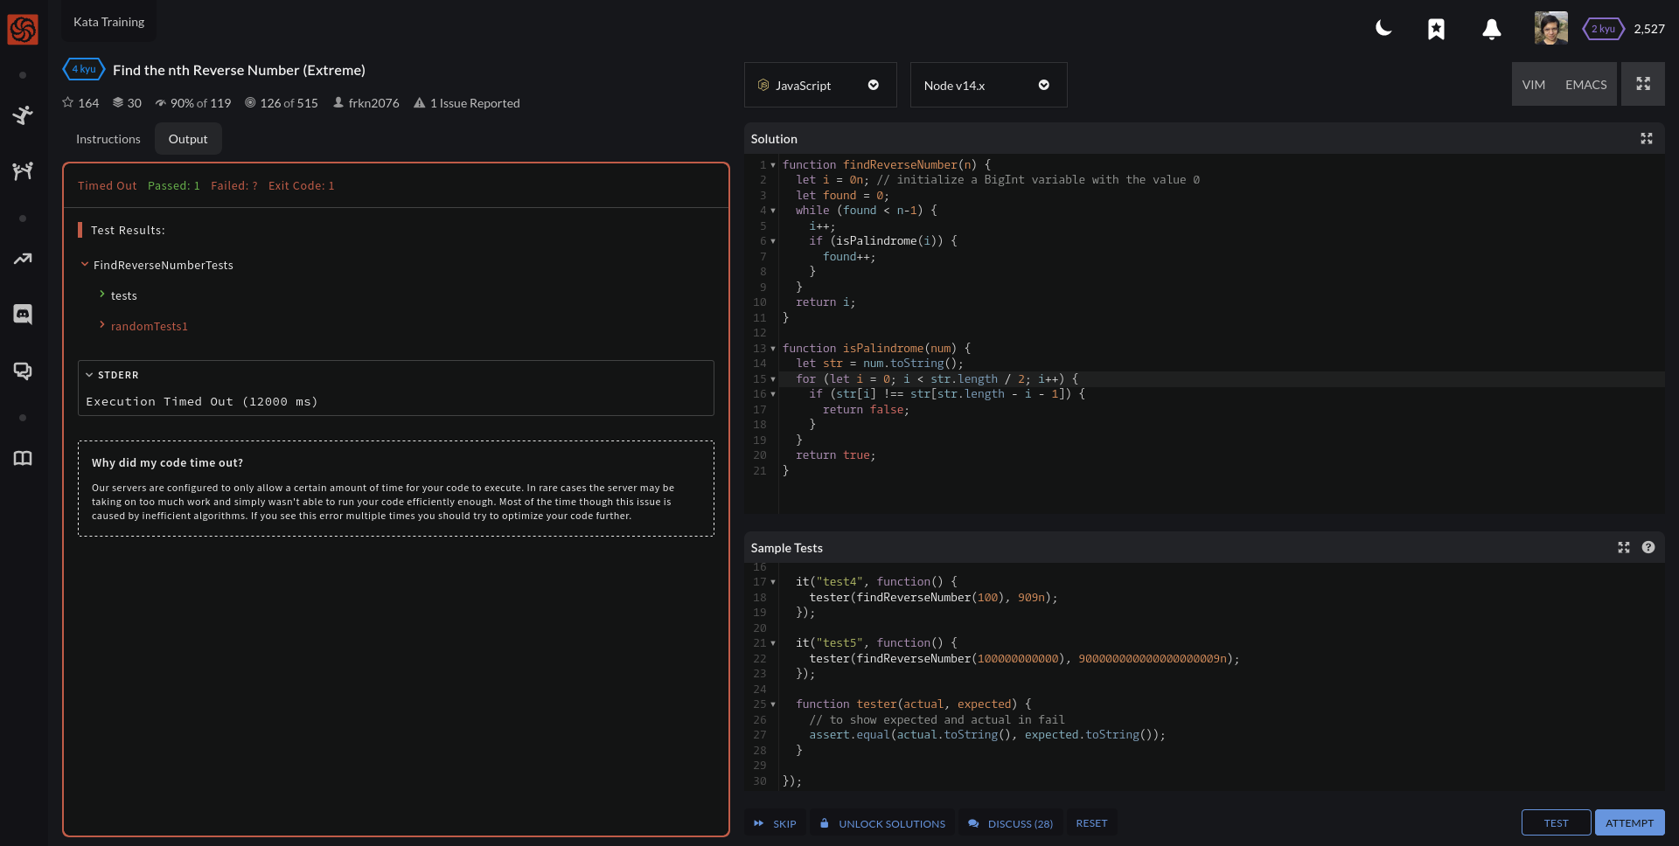
Task: Open notifications bell icon
Action: [1492, 29]
